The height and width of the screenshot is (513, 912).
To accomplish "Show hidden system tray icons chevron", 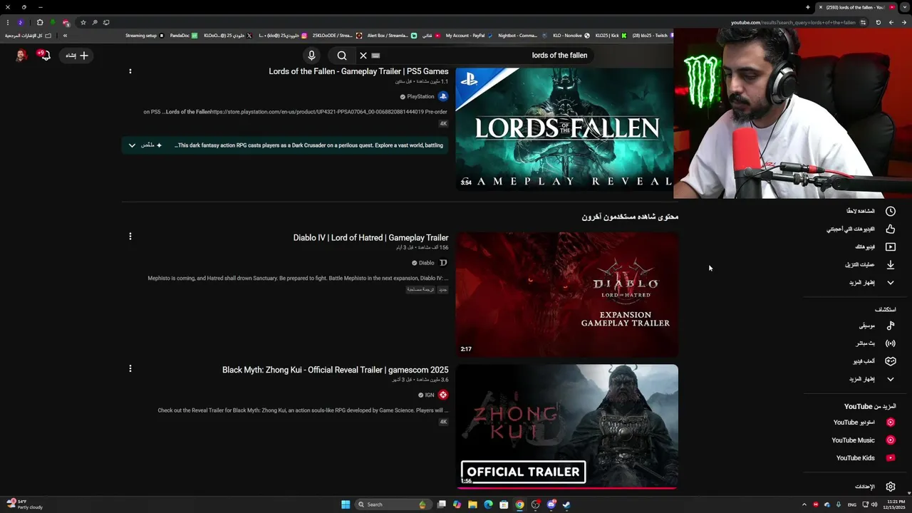I will tap(804, 504).
